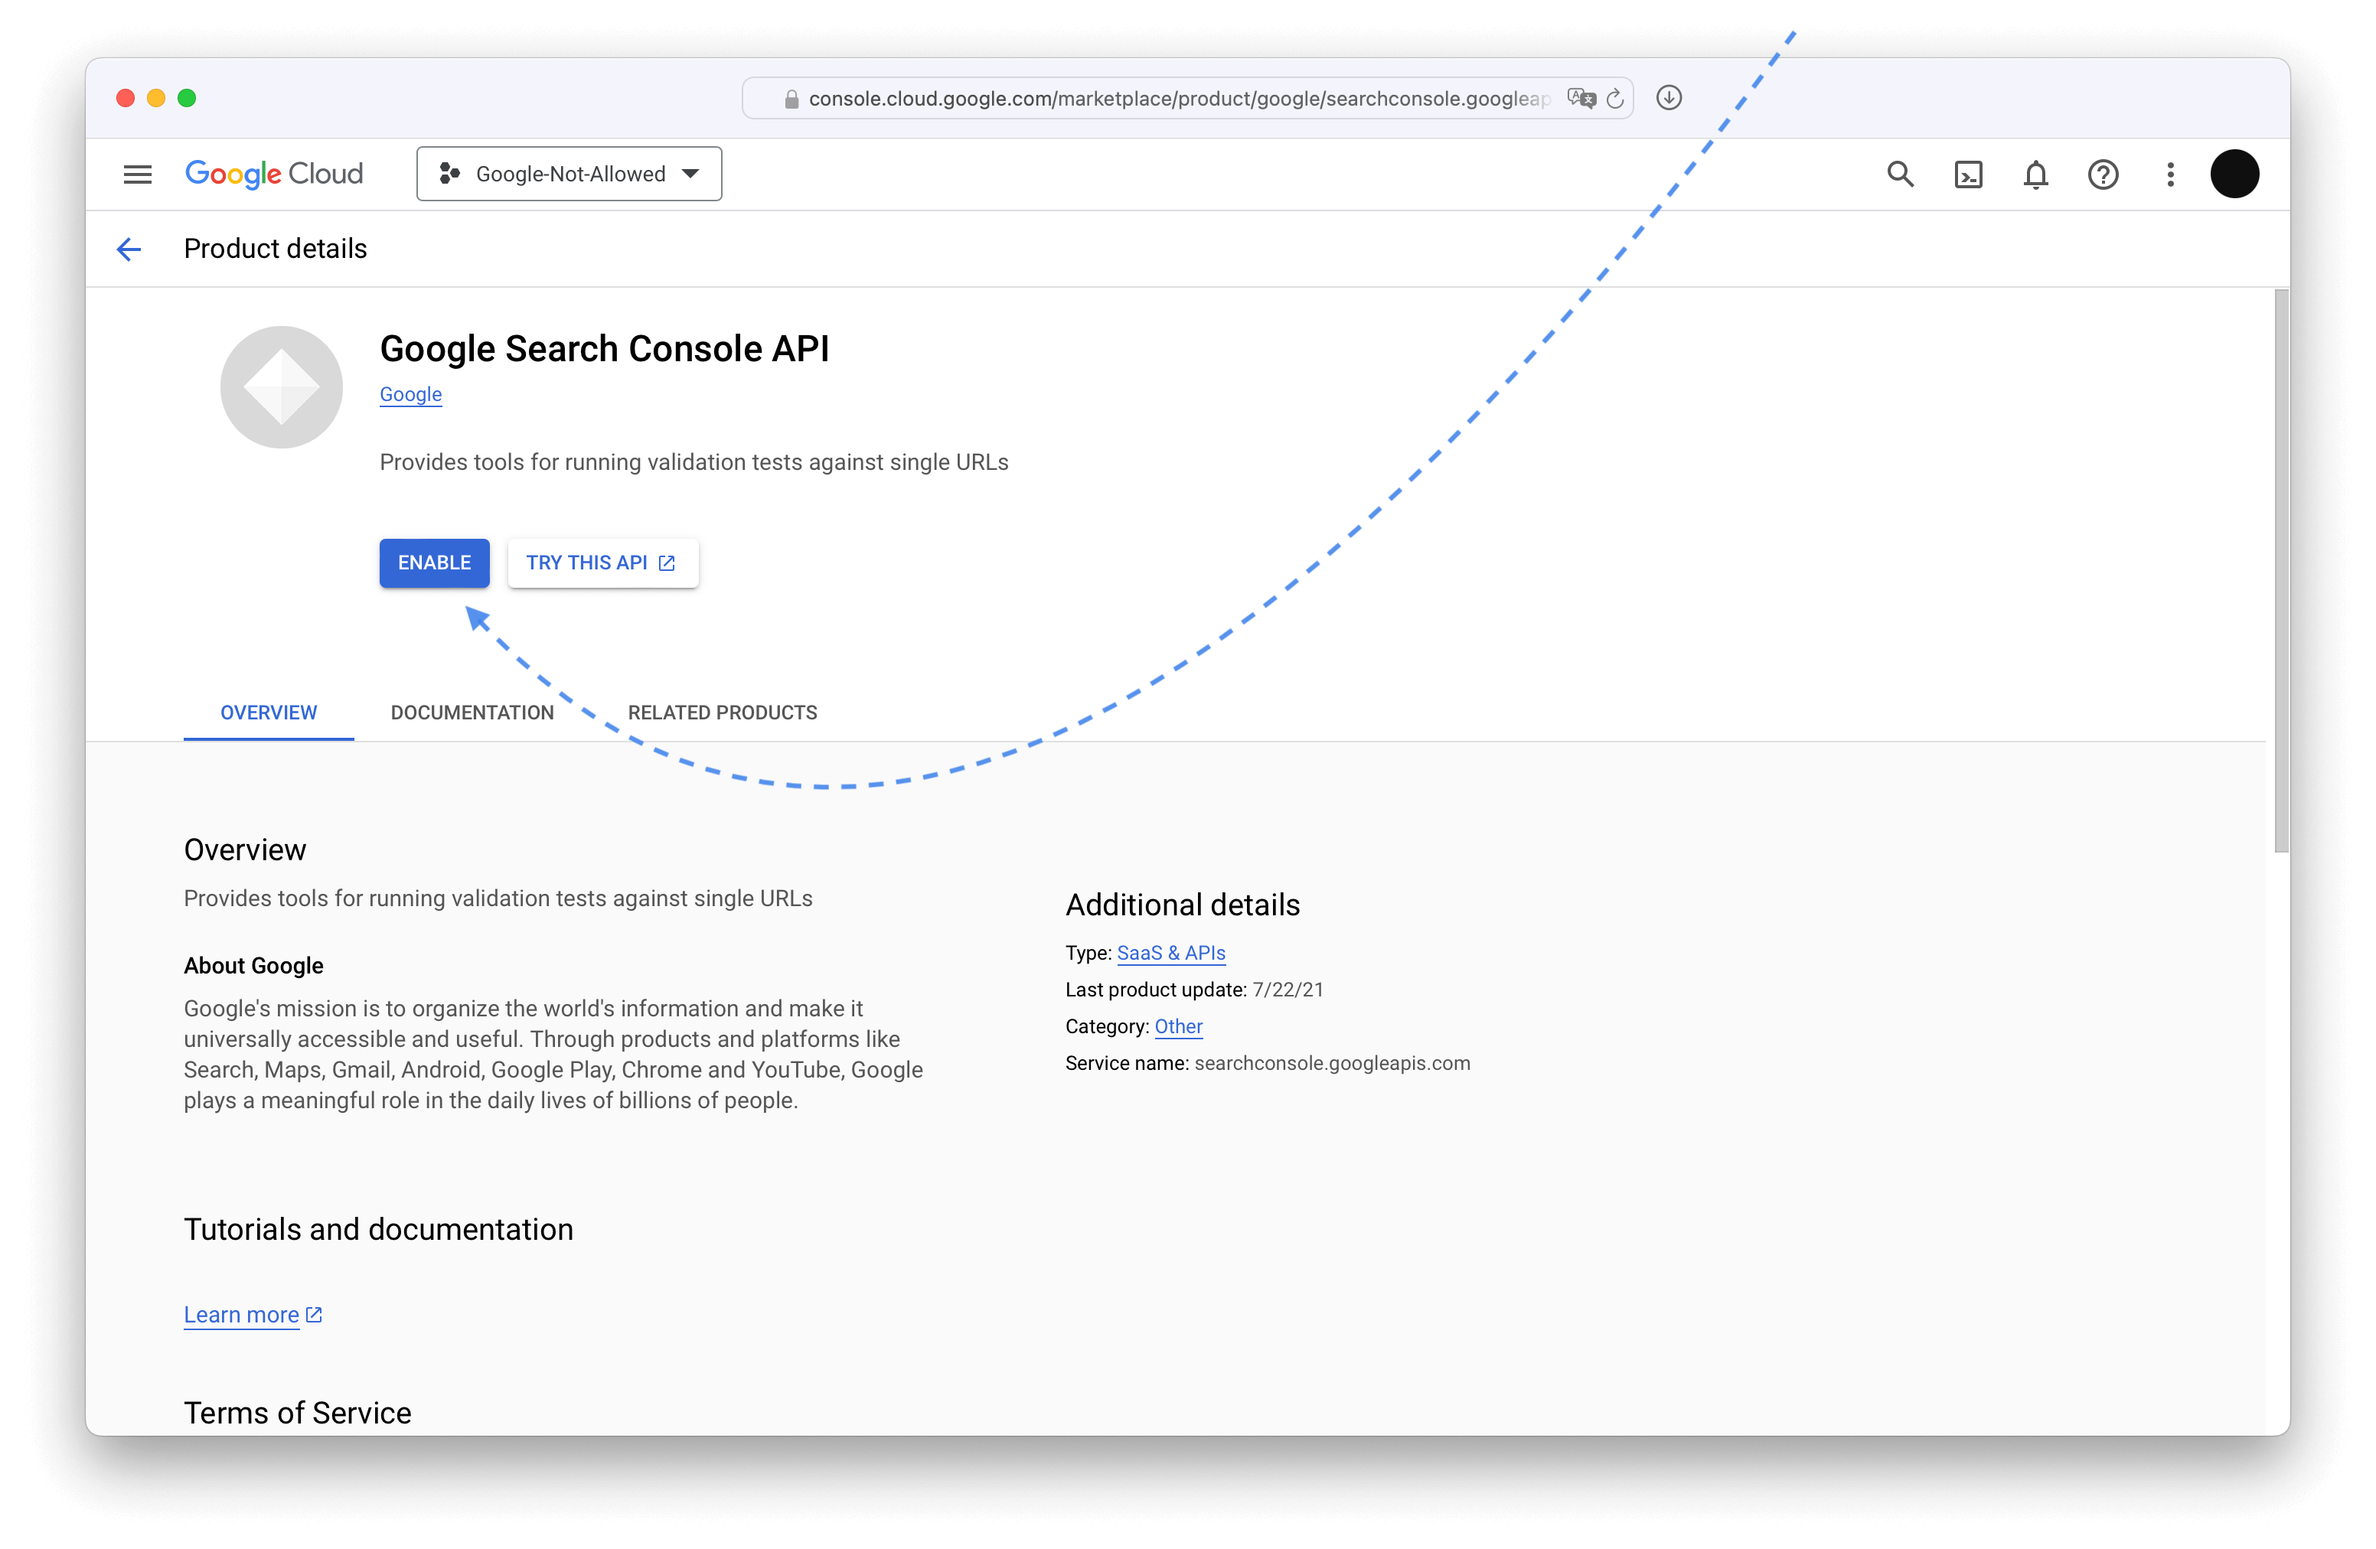Click the TRY THIS API button
Screen dimensions: 2376x1549
(602, 563)
